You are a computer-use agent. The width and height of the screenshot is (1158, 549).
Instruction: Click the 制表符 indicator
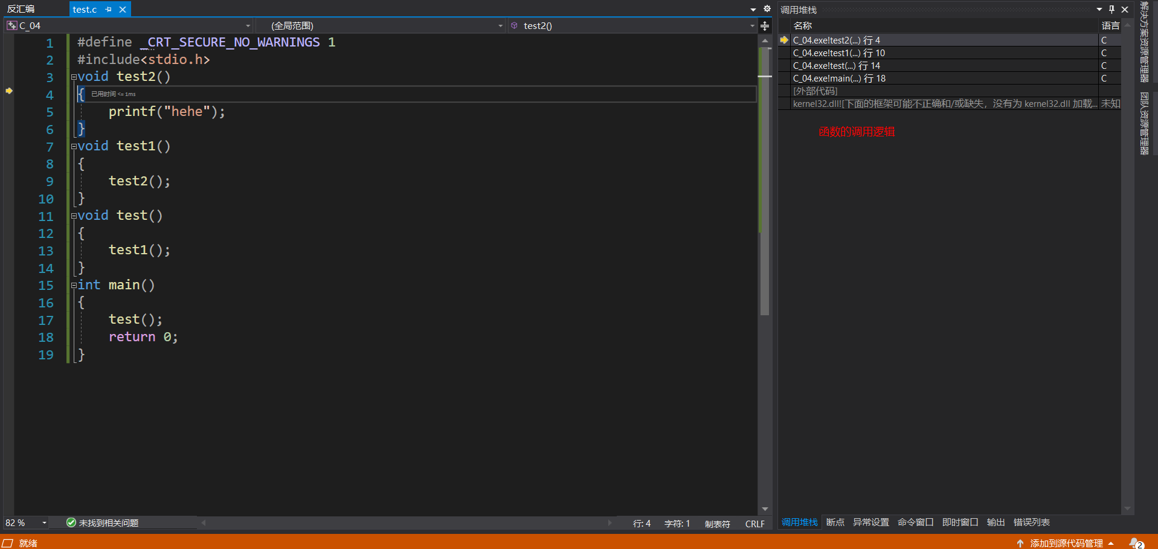pyautogui.click(x=717, y=524)
